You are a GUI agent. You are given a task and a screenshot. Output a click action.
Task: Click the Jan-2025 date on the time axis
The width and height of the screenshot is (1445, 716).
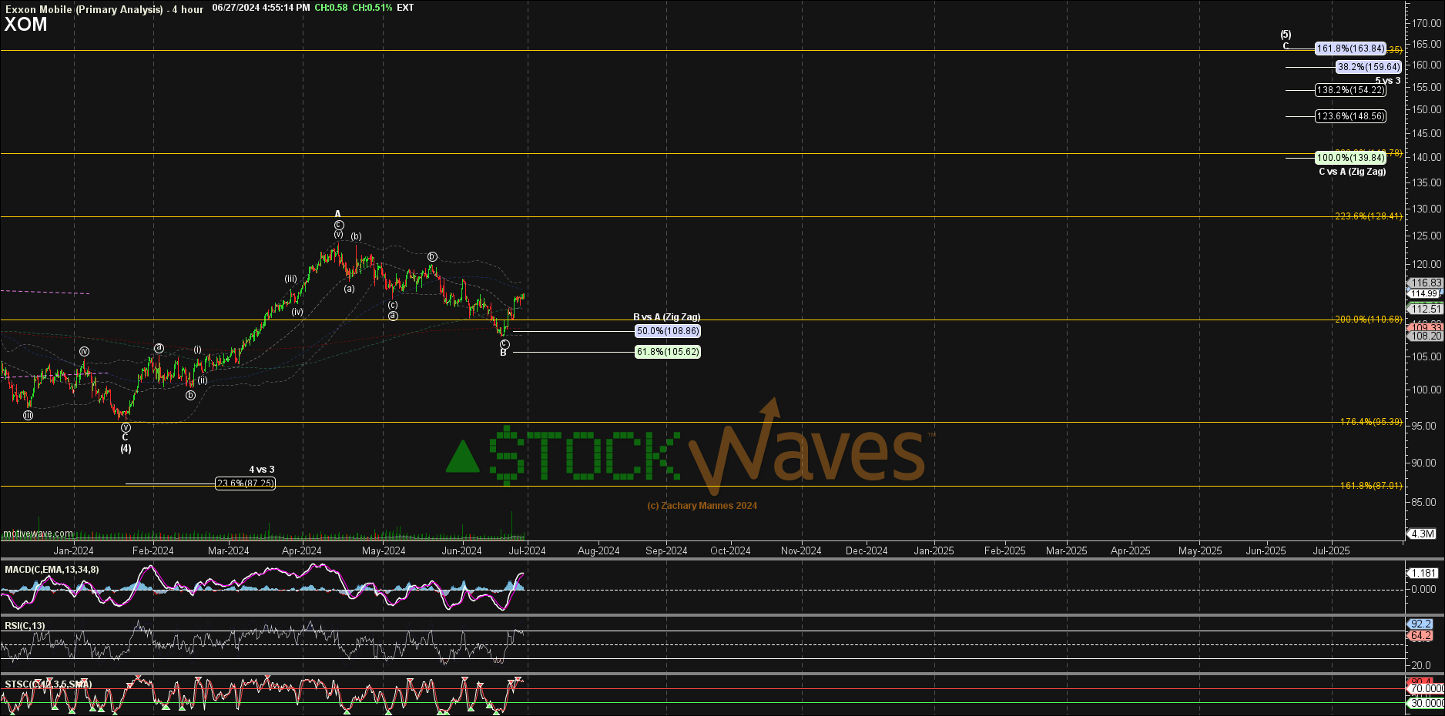pyautogui.click(x=934, y=550)
